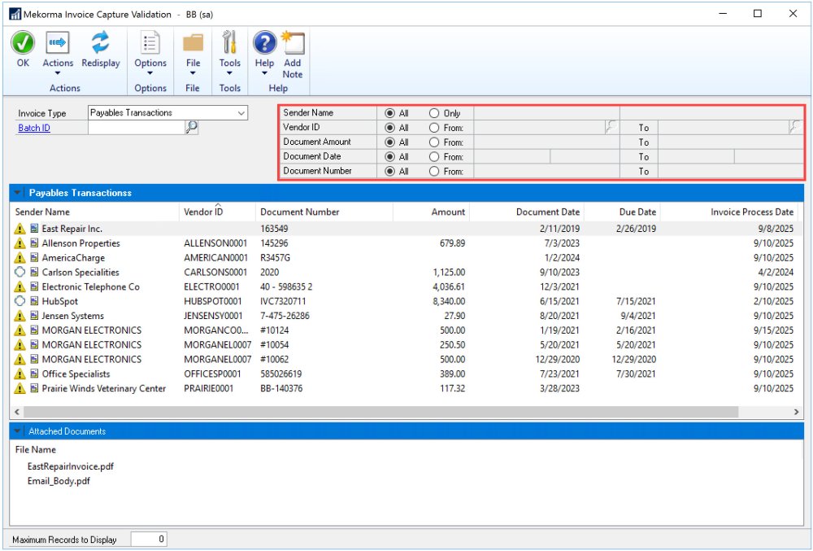
Task: Expand the Tools dropdown in the ribbon
Action: click(230, 63)
